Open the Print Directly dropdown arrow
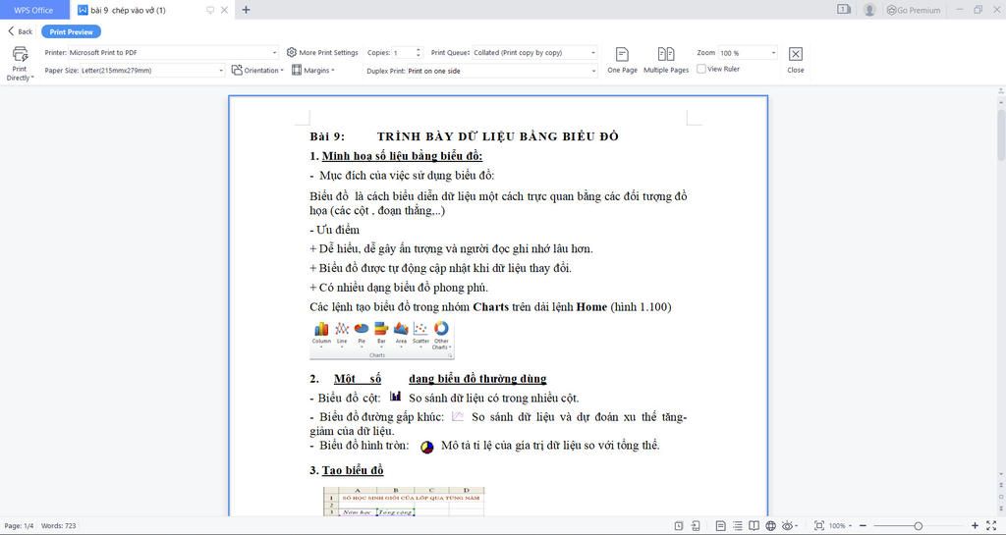Screen dimensions: 1006x535 pos(32,79)
